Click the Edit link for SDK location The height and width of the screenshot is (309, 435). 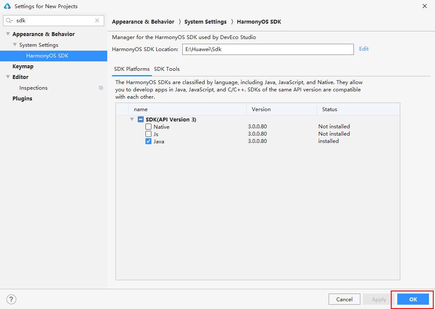[364, 49]
